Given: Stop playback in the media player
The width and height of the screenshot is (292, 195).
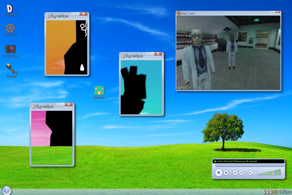Looking at the screenshot, I should [226, 173].
